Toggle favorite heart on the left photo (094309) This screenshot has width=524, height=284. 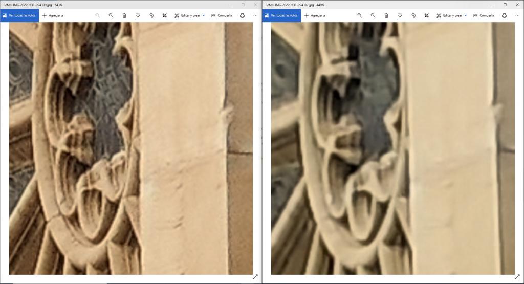coord(138,15)
